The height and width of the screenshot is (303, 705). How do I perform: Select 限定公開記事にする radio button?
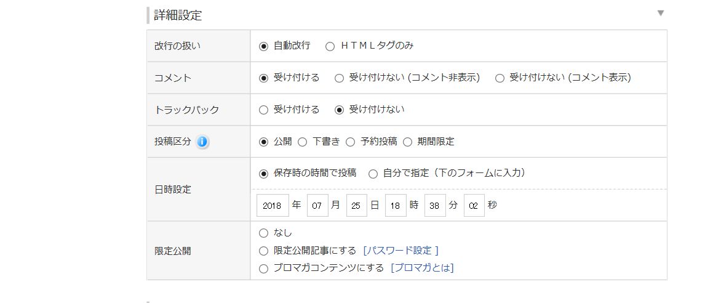click(x=263, y=251)
